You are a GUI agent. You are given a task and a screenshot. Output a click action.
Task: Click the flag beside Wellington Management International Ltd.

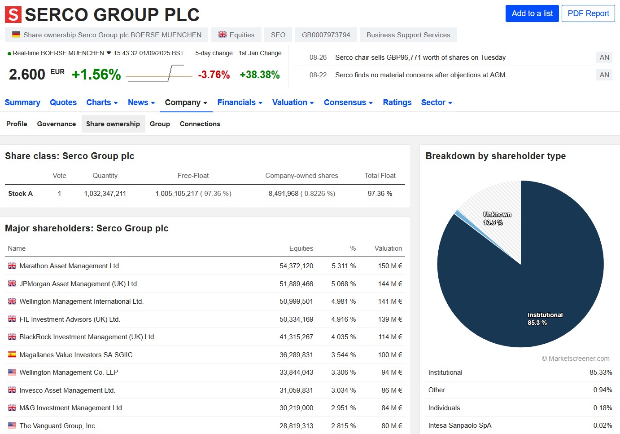pyautogui.click(x=12, y=301)
